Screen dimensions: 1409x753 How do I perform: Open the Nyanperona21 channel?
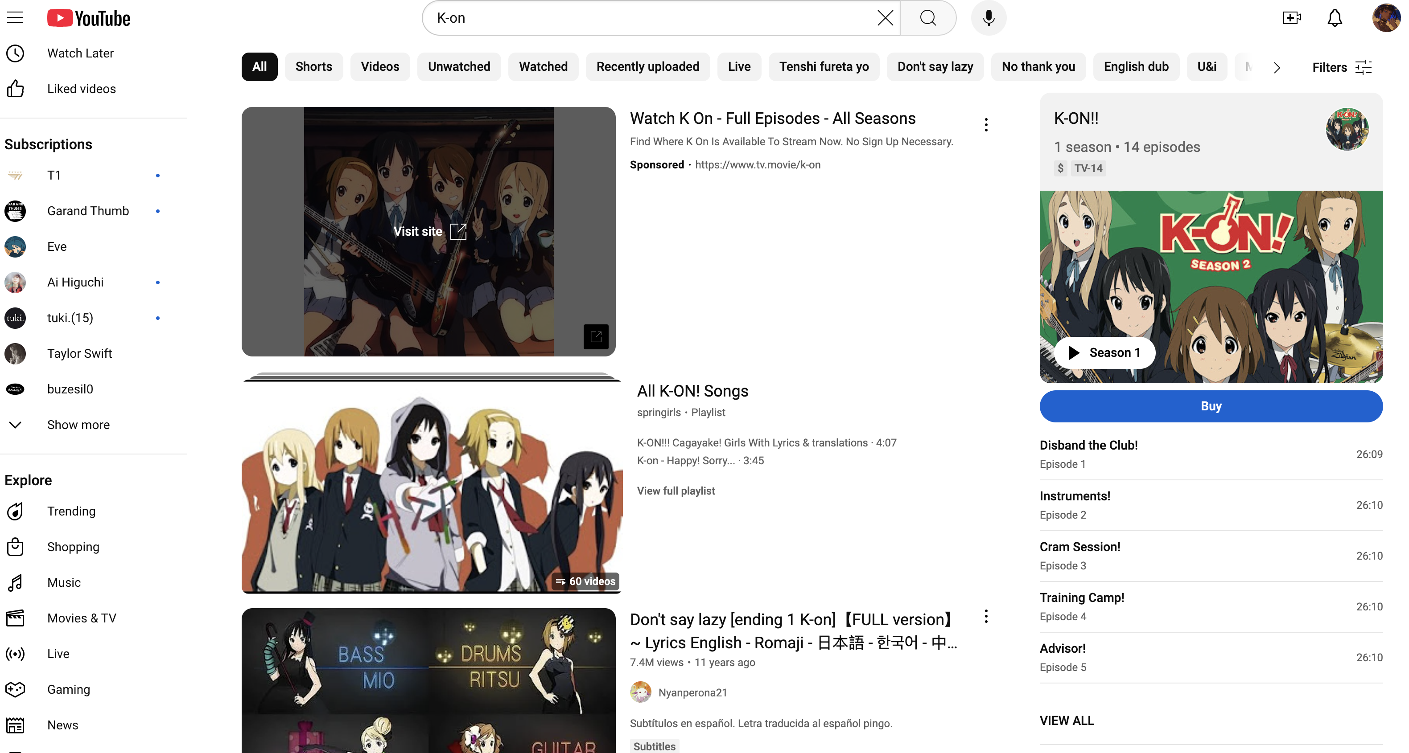click(x=692, y=692)
